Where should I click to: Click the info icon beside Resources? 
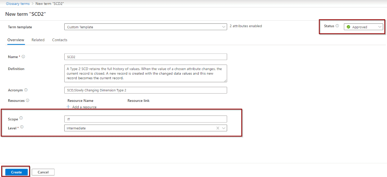(x=28, y=100)
